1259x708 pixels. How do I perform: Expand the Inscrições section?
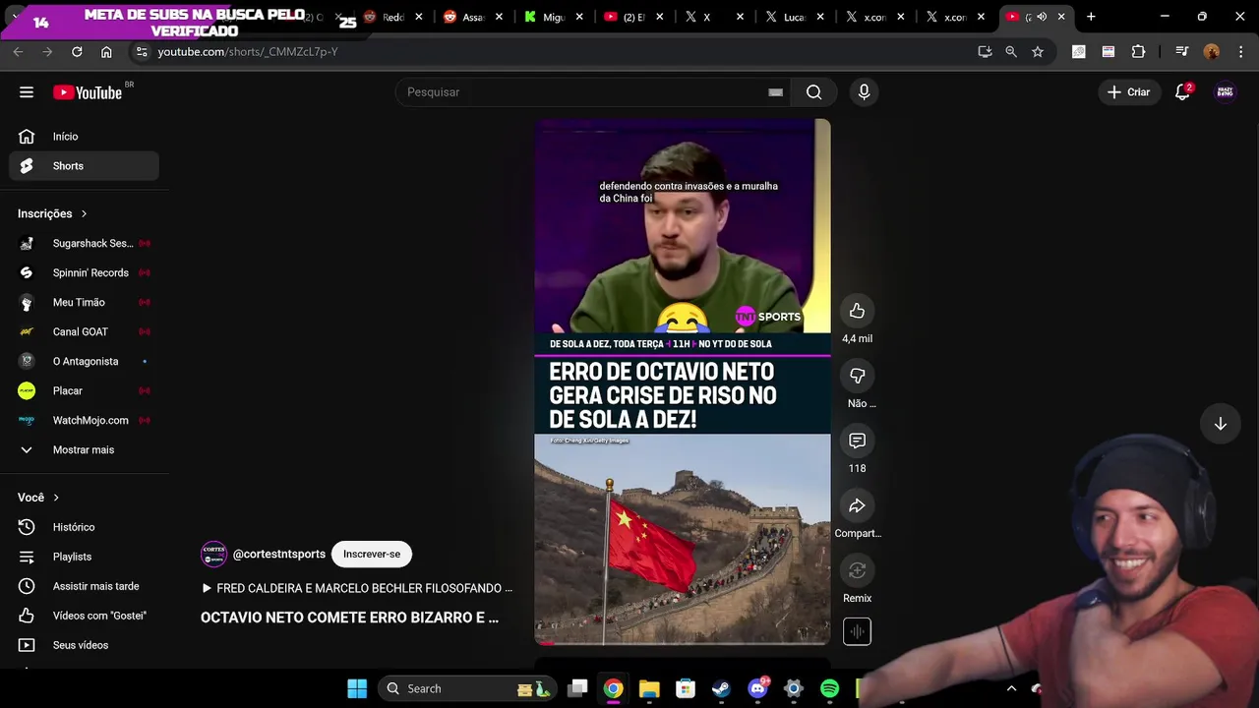(52, 213)
